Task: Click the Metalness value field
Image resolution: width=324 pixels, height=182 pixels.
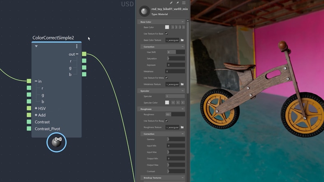Action: click(x=175, y=71)
